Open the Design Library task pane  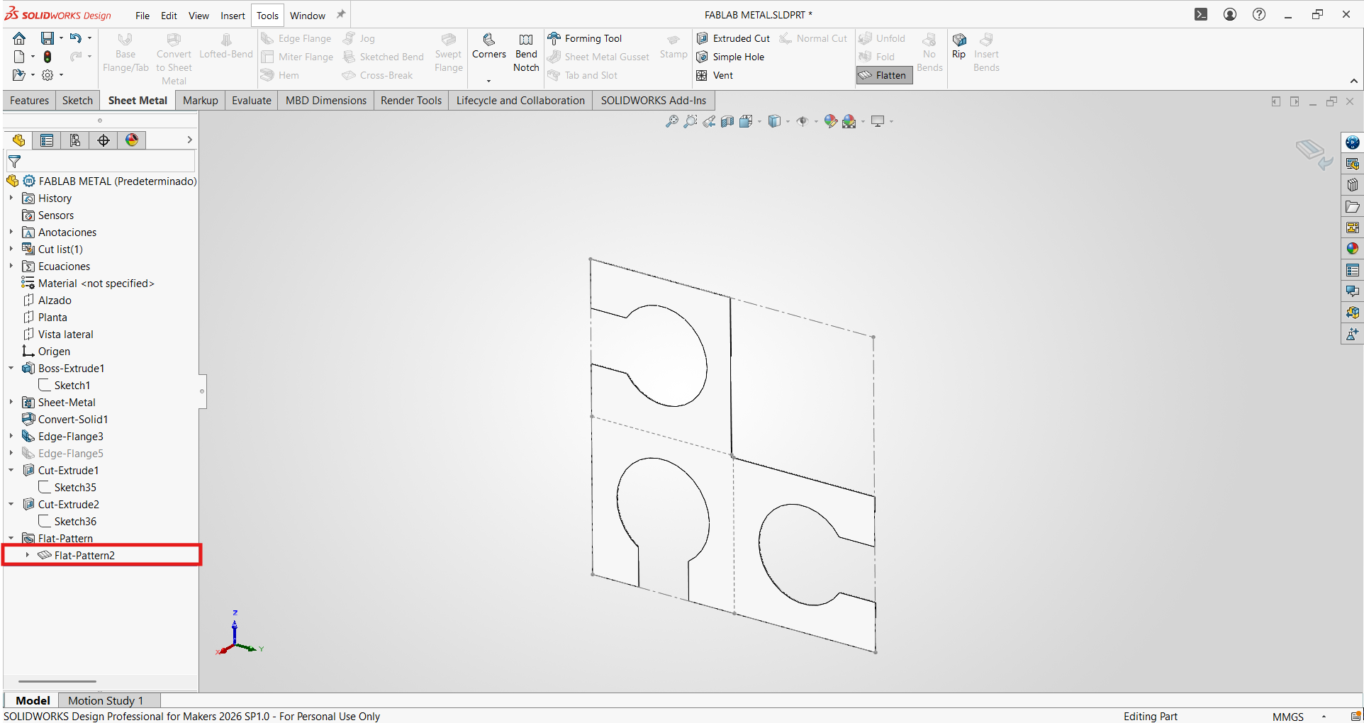[1353, 185]
